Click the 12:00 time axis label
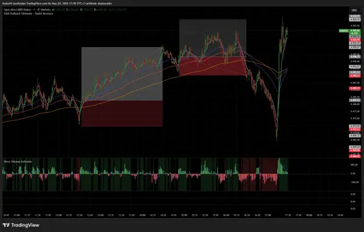The width and height of the screenshot is (364, 232). pos(58,215)
